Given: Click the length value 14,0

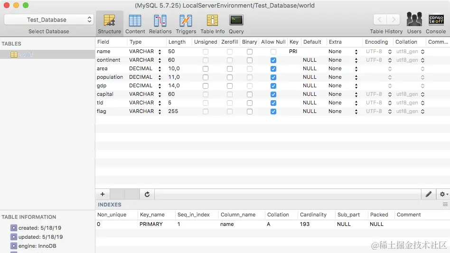Looking at the screenshot, I should 174,85.
